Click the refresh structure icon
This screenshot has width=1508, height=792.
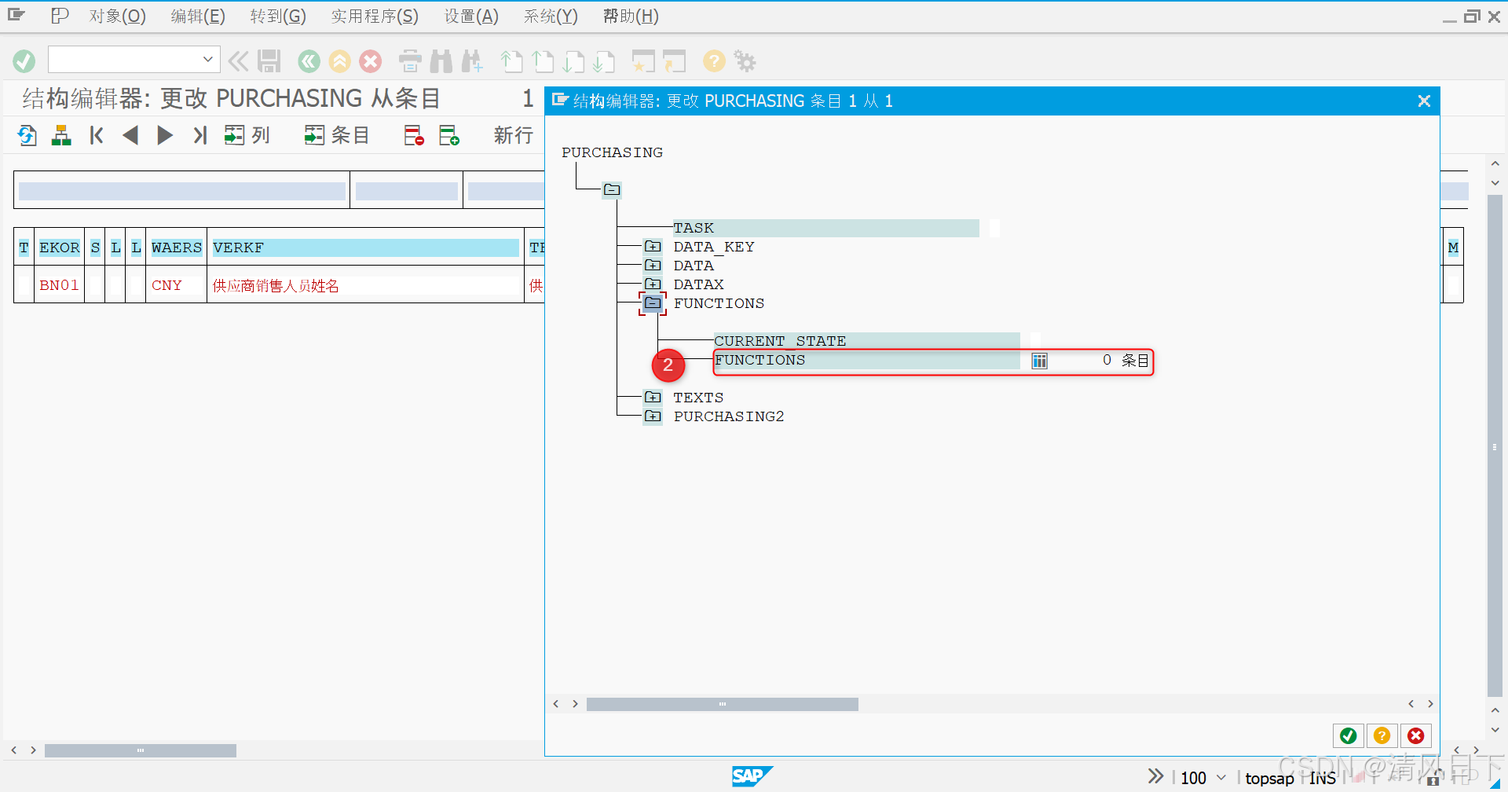pyautogui.click(x=27, y=135)
